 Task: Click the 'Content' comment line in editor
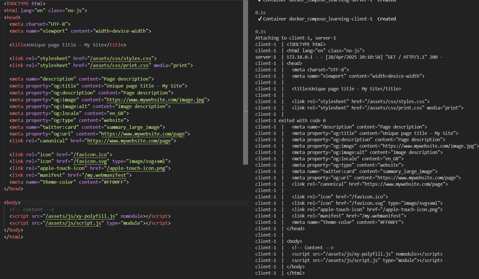32,210
